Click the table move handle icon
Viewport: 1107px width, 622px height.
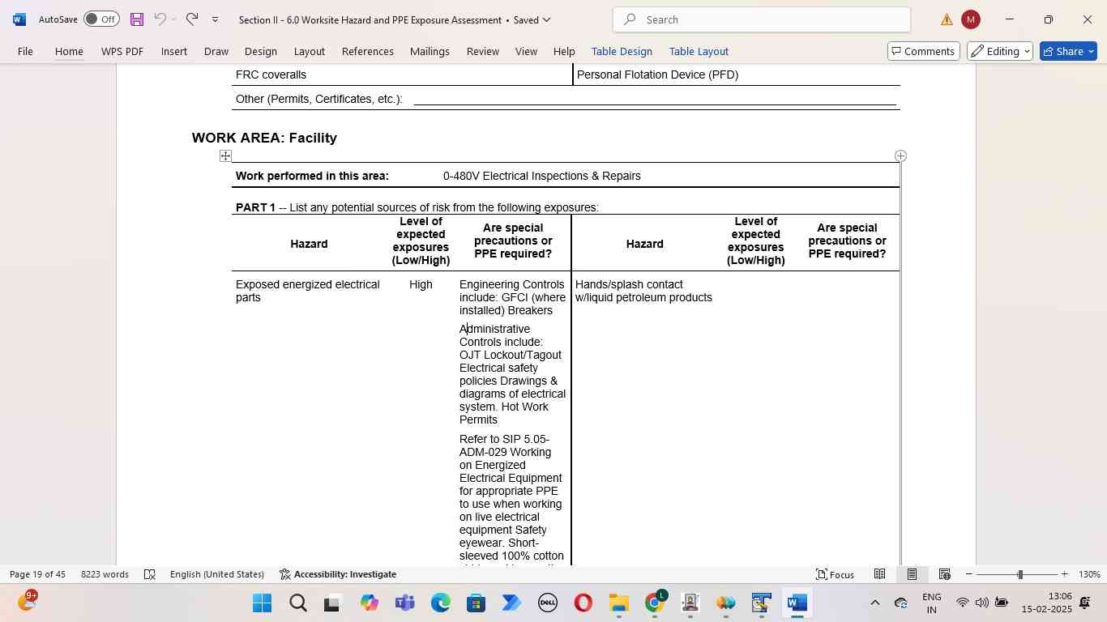(225, 155)
